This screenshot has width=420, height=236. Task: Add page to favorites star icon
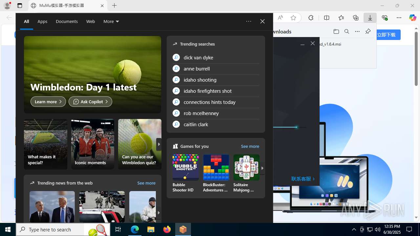pos(293,18)
